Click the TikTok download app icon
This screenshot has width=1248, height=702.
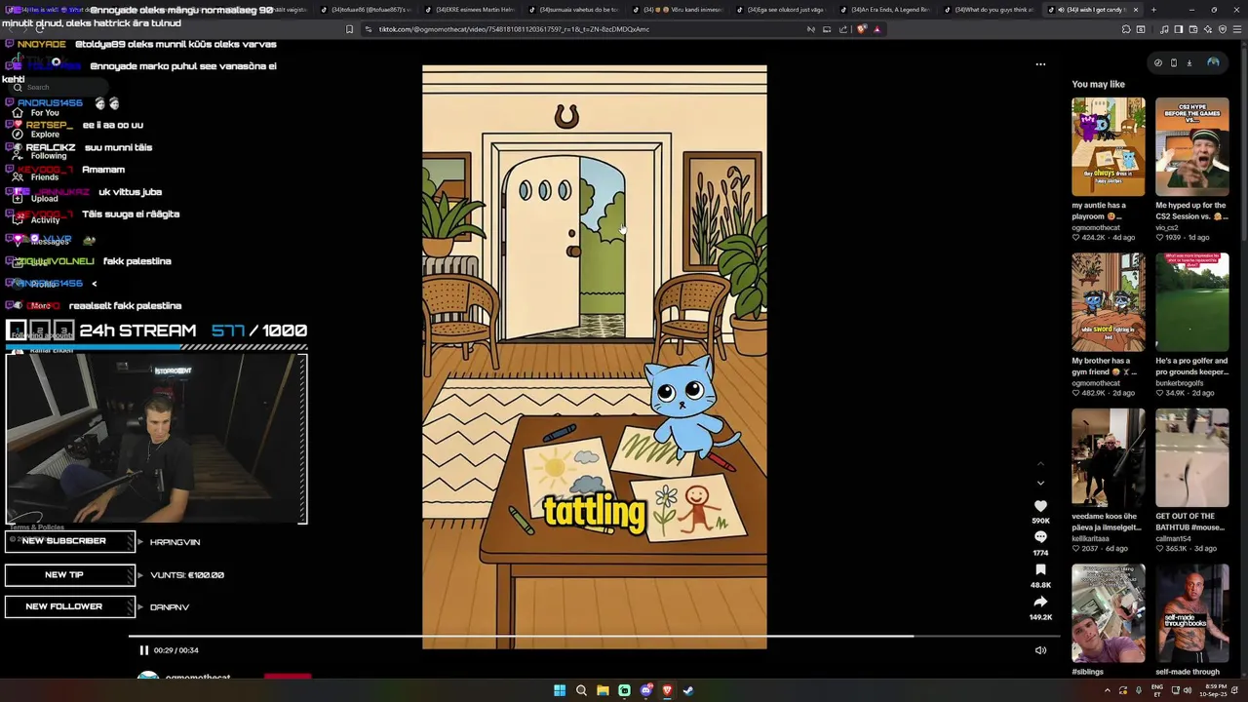(1189, 62)
